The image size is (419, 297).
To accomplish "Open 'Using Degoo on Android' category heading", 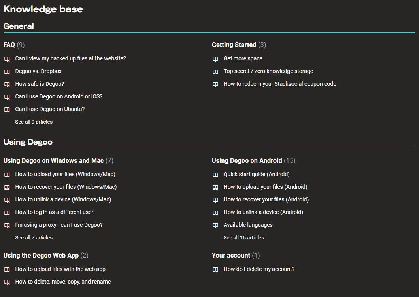I will pyautogui.click(x=247, y=160).
